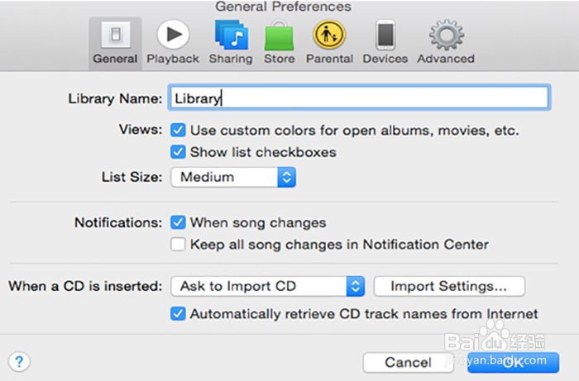Image resolution: width=579 pixels, height=381 pixels.
Task: Open the Sharing preferences icon
Action: click(231, 36)
